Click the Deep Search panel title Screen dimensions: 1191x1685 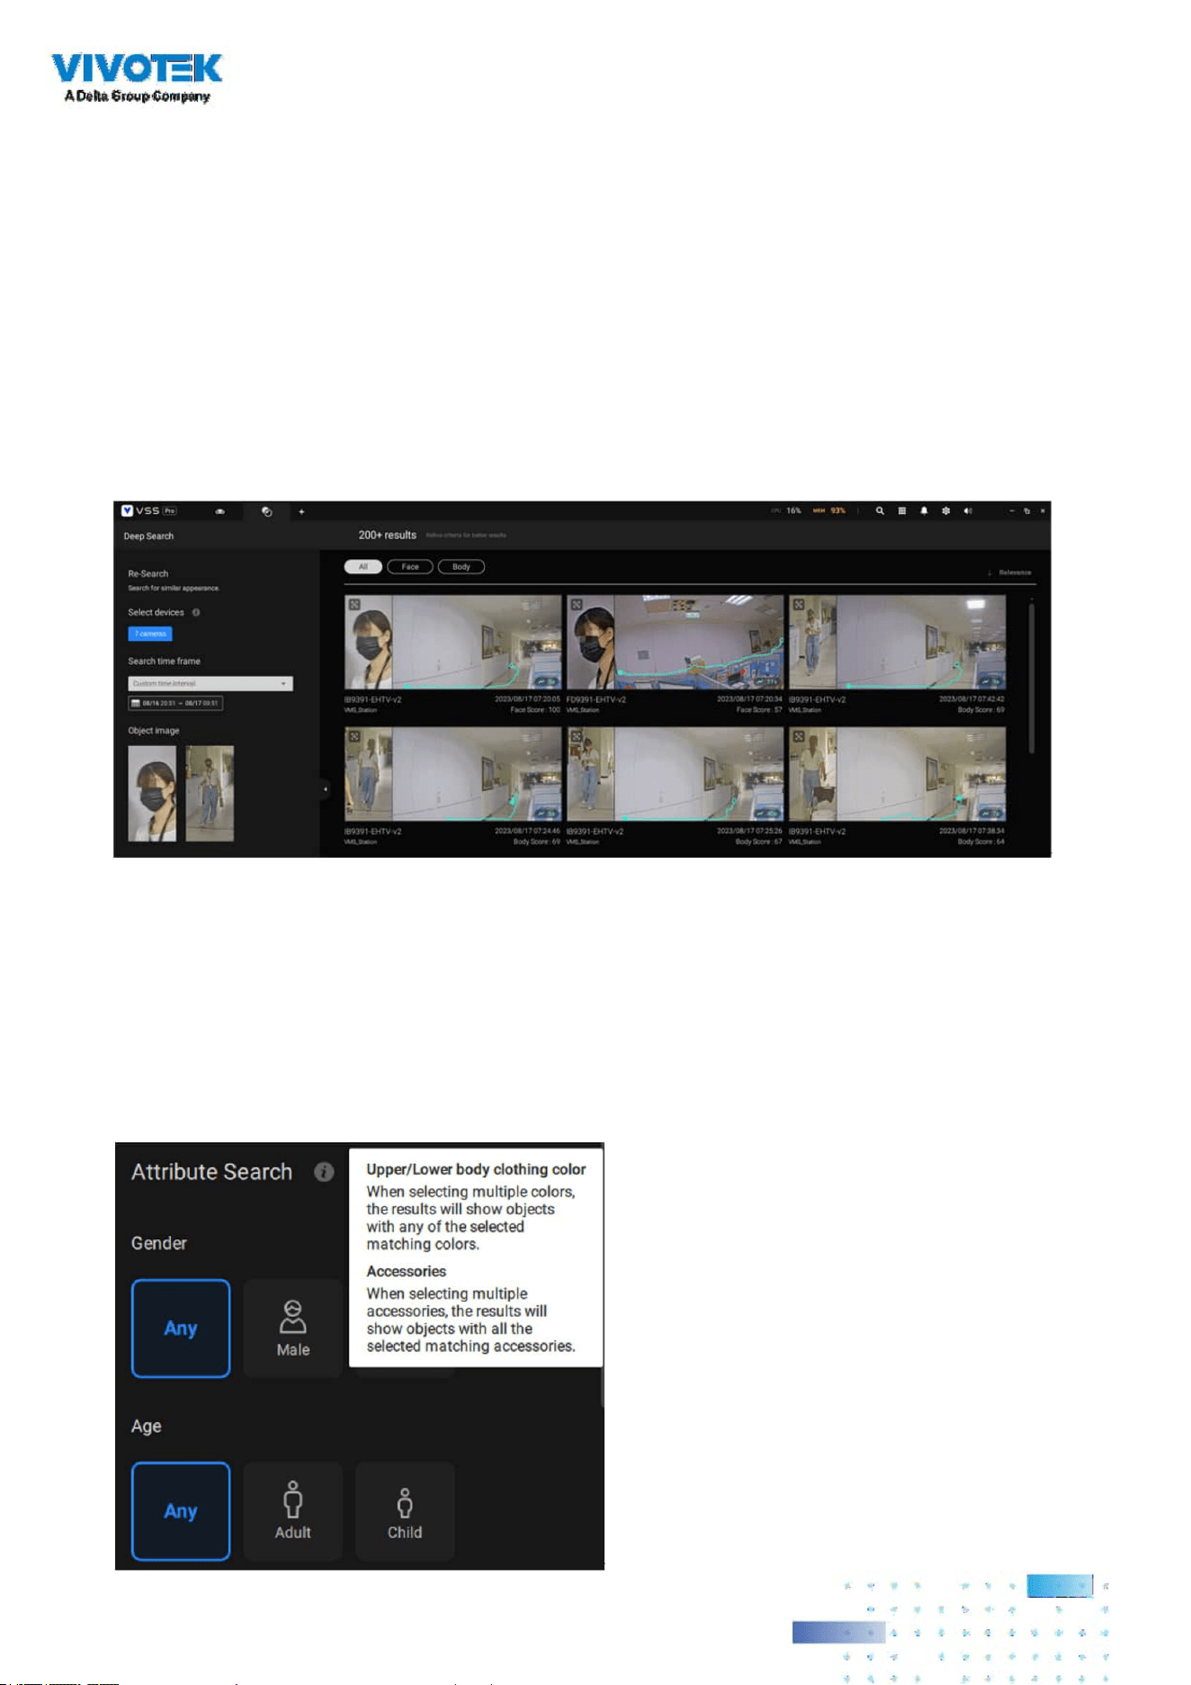148,536
